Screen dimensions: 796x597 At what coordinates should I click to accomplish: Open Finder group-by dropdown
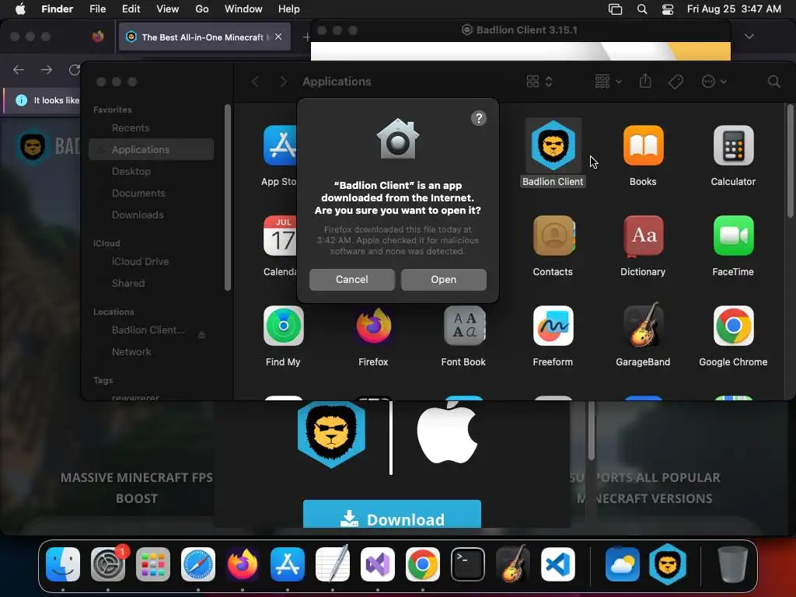click(608, 82)
